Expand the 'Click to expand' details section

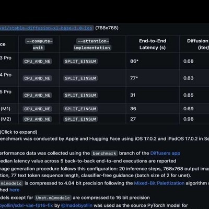click(x=18, y=132)
